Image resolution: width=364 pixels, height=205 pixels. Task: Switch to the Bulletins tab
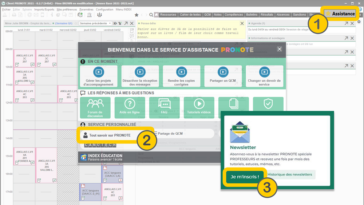tap(252, 15)
